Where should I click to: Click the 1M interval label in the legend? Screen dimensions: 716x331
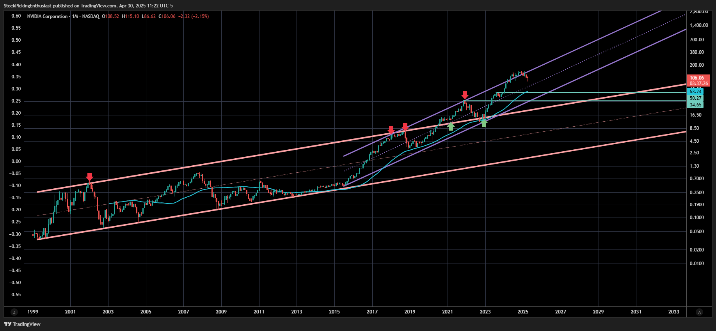coord(75,16)
